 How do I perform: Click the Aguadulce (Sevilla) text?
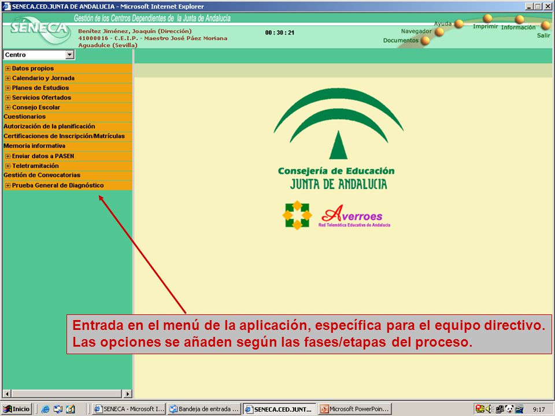point(108,45)
